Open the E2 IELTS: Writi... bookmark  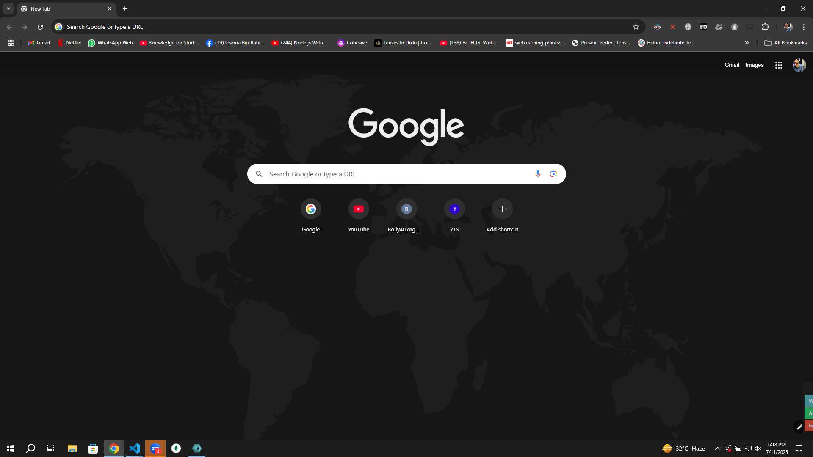click(469, 43)
